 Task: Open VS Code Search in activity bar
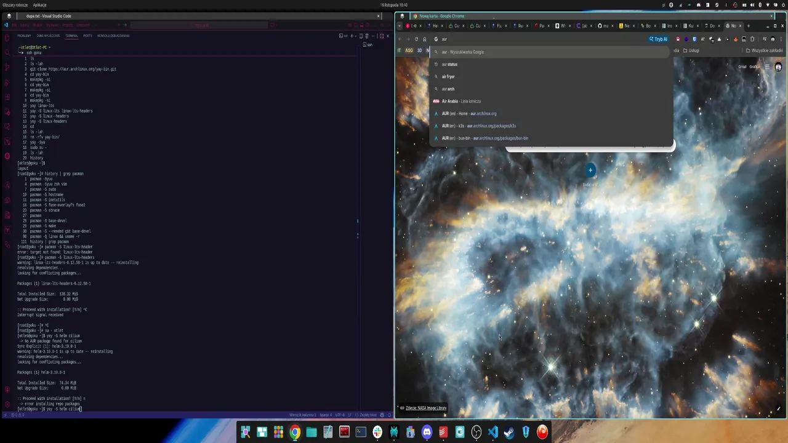tap(7, 52)
